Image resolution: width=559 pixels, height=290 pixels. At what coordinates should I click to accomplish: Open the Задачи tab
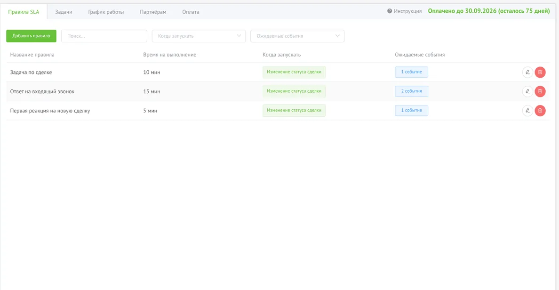64,12
